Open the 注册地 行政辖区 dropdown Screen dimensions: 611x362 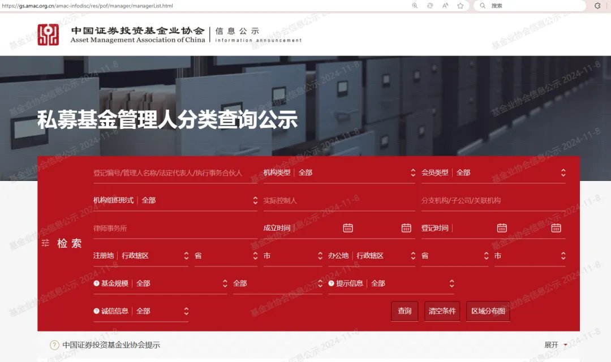tap(141, 256)
